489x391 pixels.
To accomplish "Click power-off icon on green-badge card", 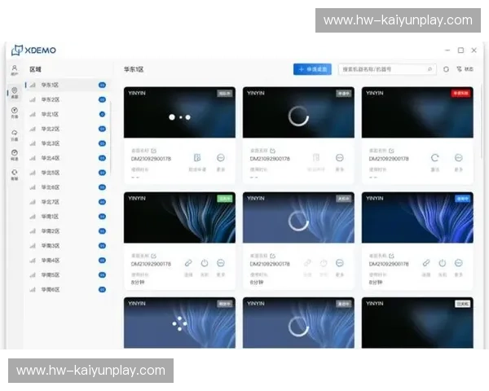I will (x=205, y=263).
